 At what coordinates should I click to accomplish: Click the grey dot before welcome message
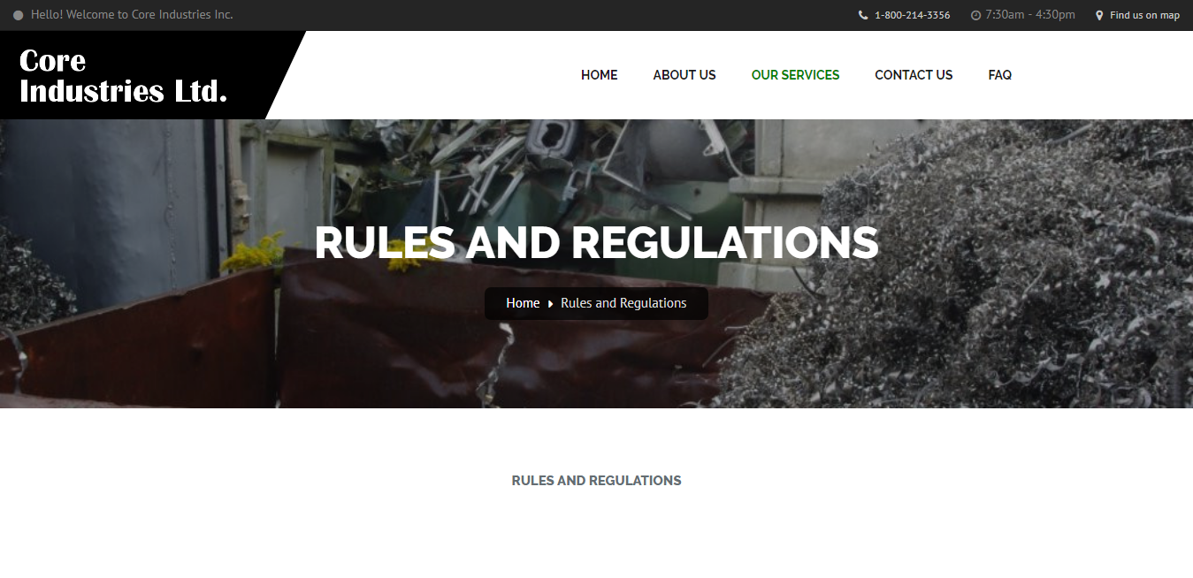[19, 15]
